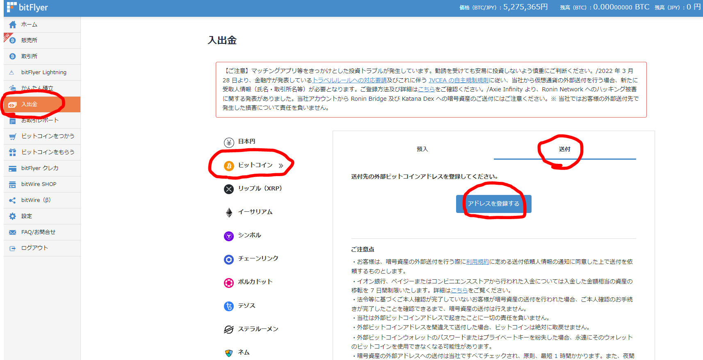Click the bitFlyer Lightning triangle icon
This screenshot has height=360, width=703.
click(x=12, y=72)
